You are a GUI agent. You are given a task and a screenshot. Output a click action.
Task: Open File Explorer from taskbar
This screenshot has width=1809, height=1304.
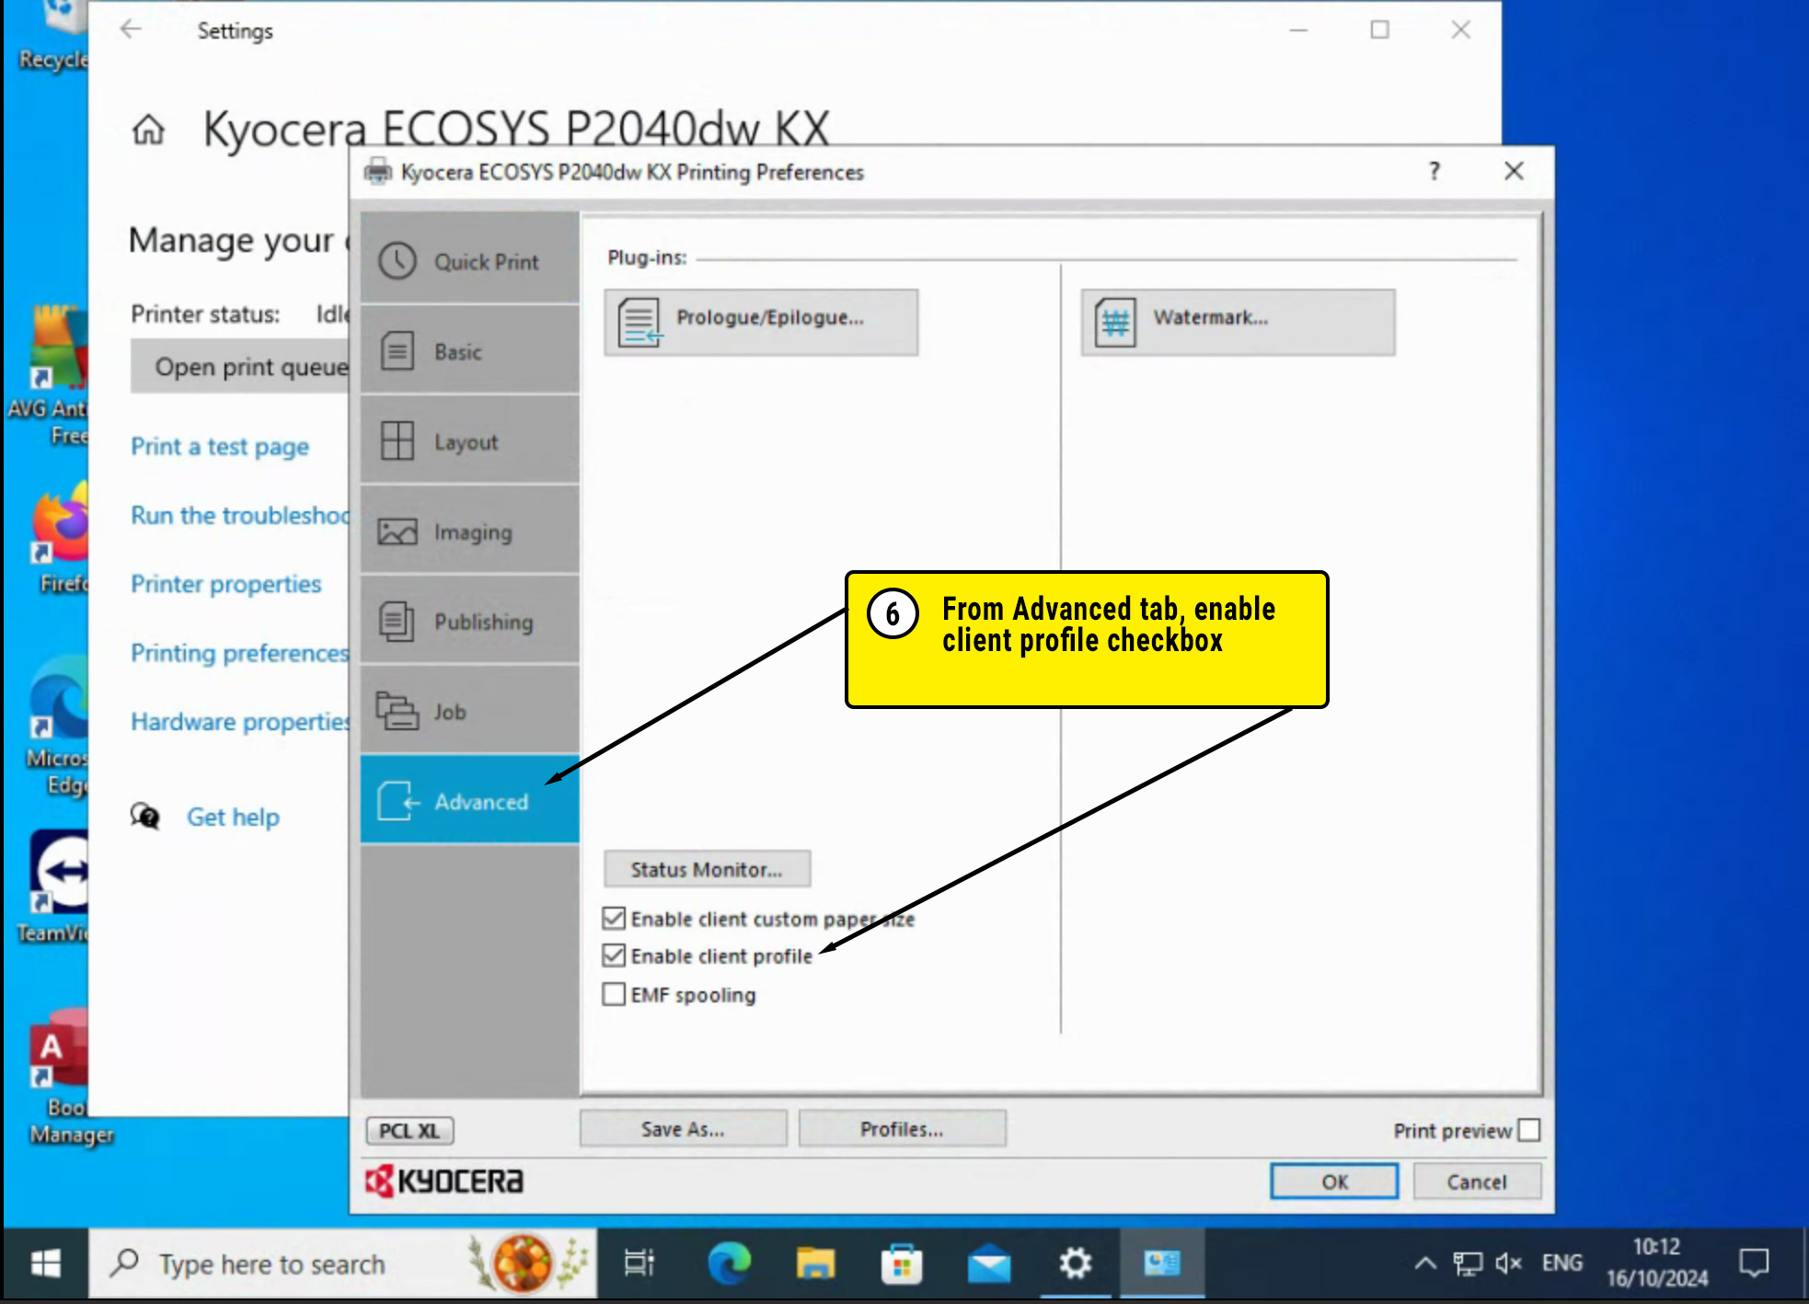point(815,1264)
